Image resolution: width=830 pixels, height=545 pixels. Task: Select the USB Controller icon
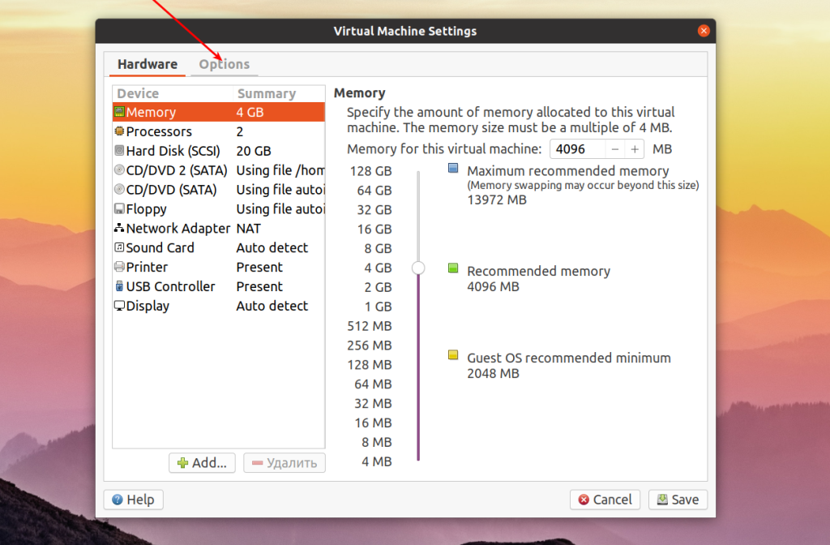click(x=119, y=286)
